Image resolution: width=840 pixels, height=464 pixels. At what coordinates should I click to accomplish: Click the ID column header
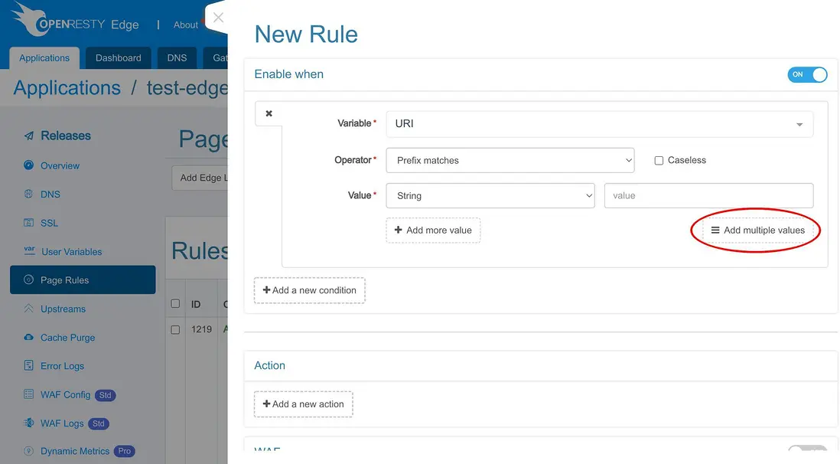click(196, 304)
